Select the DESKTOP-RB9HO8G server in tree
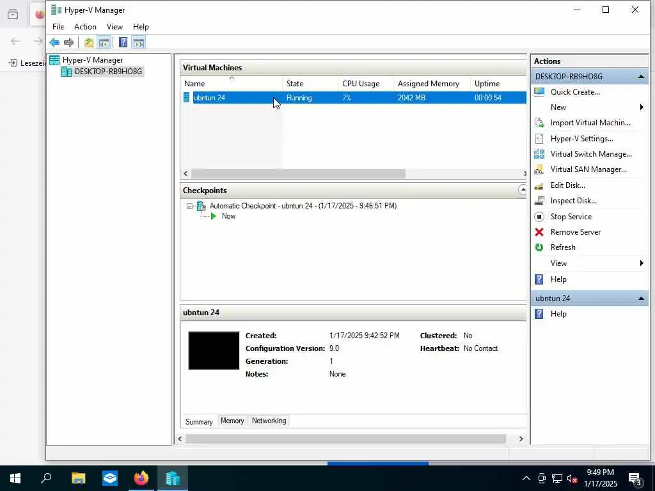The width and height of the screenshot is (655, 491). coord(108,72)
